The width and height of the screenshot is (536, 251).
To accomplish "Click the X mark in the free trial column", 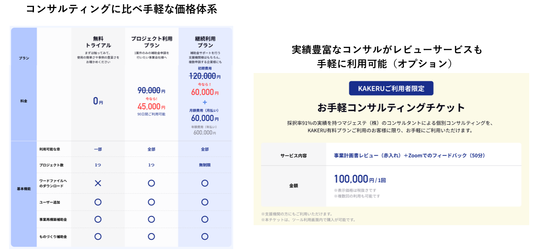I will (x=98, y=183).
